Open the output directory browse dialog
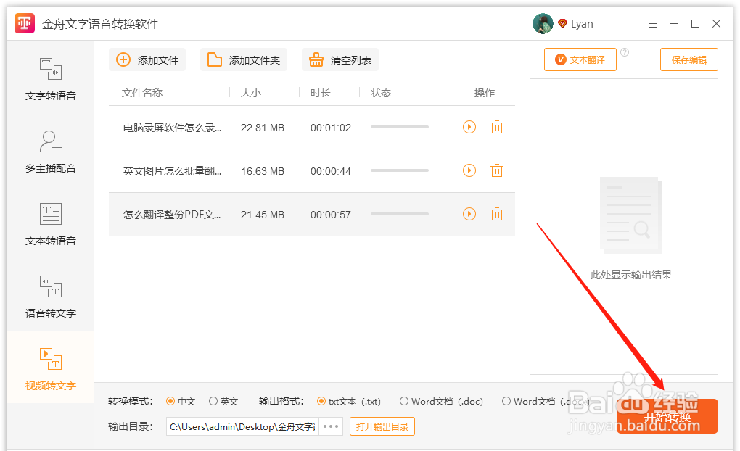740x451 pixels. point(330,426)
